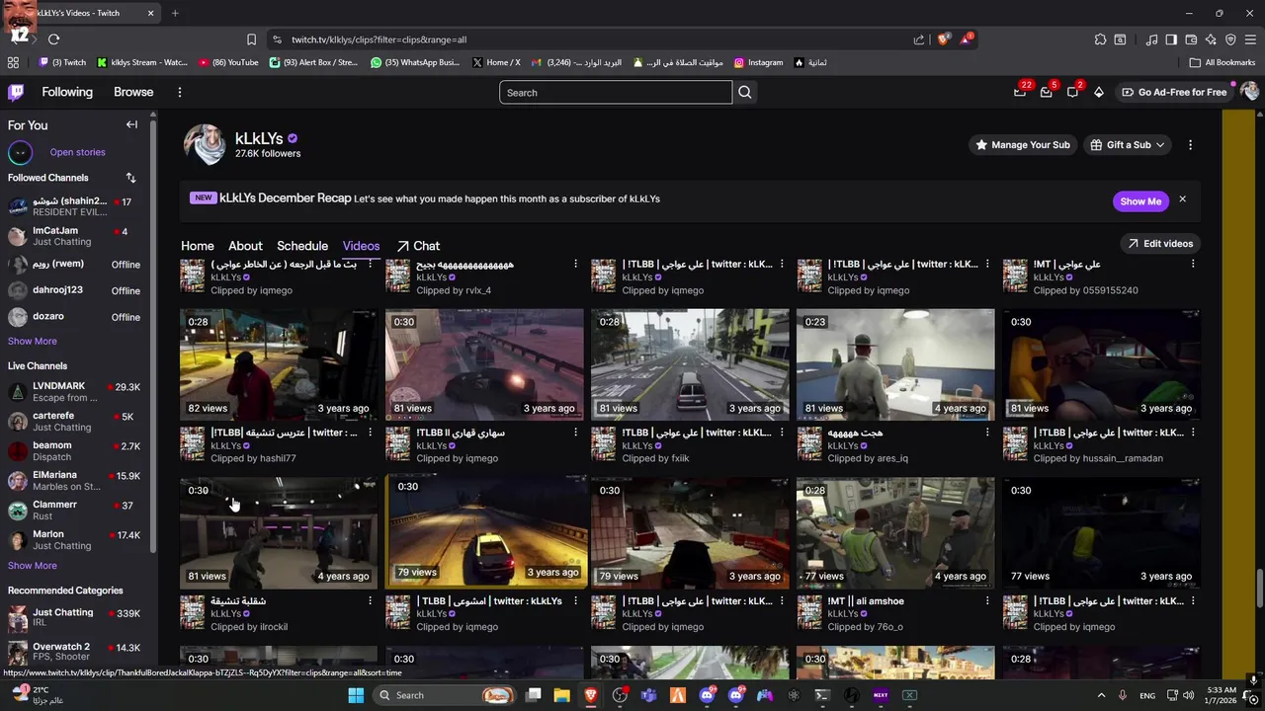The height and width of the screenshot is (711, 1265).
Task: Click the search magnifier button
Action: [x=745, y=92]
